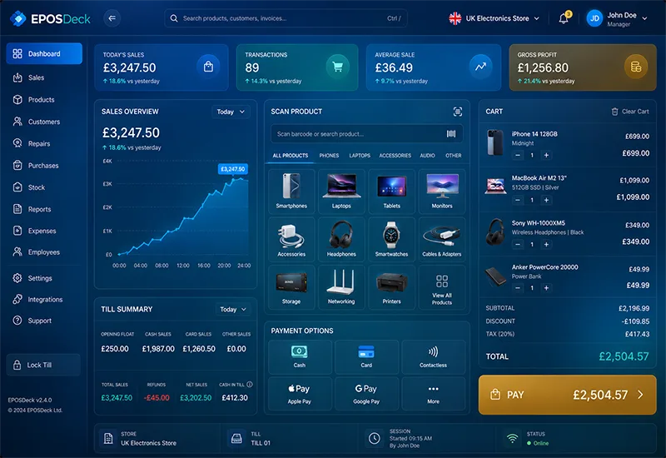666x458 pixels.
Task: Decrease MacBook Air M2 quantity
Action: (517, 200)
